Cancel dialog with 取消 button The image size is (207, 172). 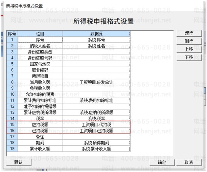pyautogui.click(x=189, y=163)
